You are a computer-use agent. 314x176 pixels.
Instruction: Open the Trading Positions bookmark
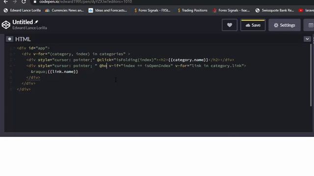[192, 10]
